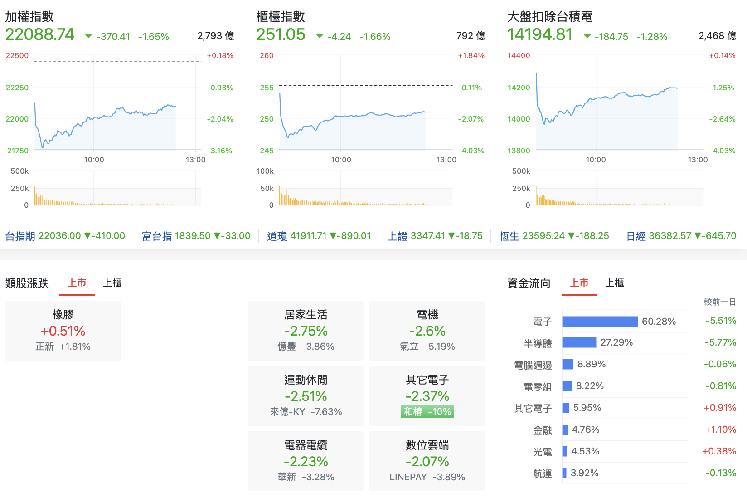Click the 14194.81 index value

pyautogui.click(x=540, y=34)
